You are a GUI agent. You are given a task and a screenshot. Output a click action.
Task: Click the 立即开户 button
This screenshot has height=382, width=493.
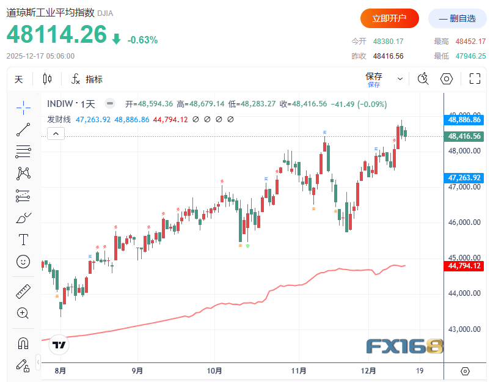coord(390,18)
